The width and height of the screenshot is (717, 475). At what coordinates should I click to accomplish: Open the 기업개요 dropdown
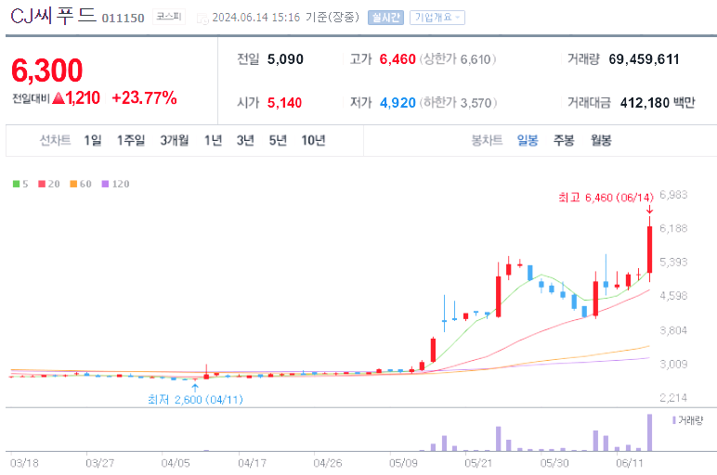pyautogui.click(x=437, y=18)
